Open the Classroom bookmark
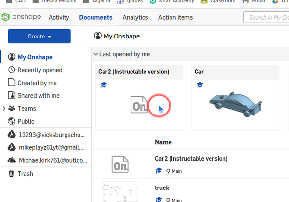Viewport: 289px width, 202px height. [x=218, y=1]
